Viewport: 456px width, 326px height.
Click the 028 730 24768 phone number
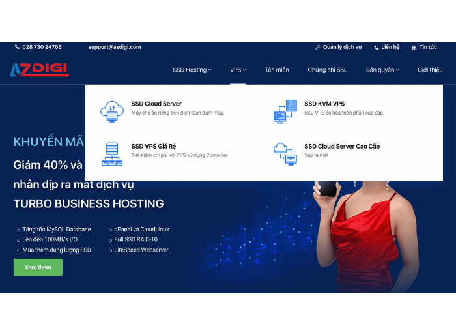point(42,47)
